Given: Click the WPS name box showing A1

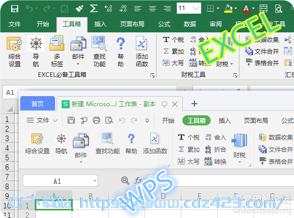Looking at the screenshot, I should click(60, 181).
